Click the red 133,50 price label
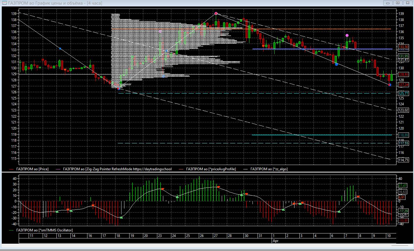The height and width of the screenshot is (251, 414). [403, 47]
